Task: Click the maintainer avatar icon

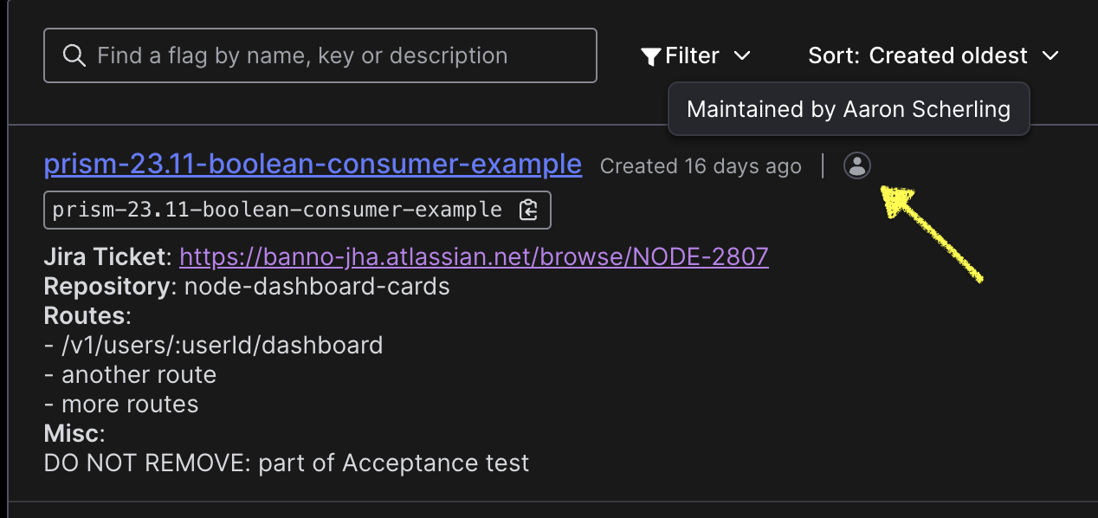Action: pyautogui.click(x=856, y=165)
